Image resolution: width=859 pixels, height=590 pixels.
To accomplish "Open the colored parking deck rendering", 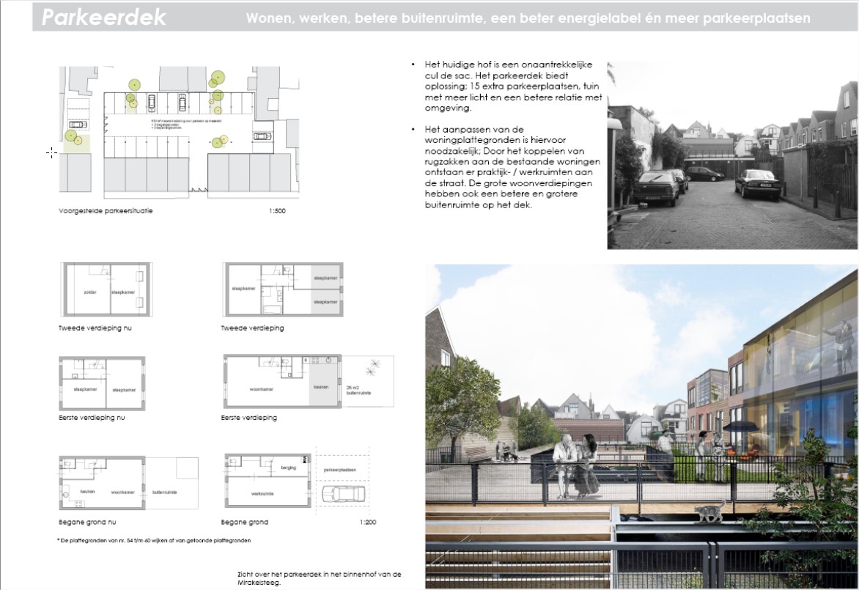I will click(641, 425).
